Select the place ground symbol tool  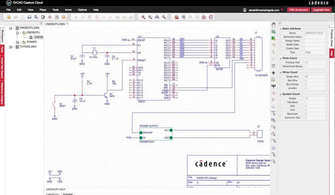tap(274, 73)
